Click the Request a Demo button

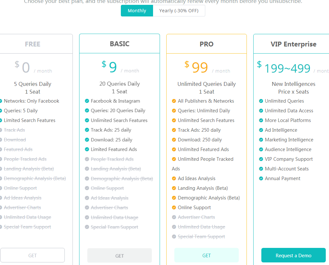point(293,255)
